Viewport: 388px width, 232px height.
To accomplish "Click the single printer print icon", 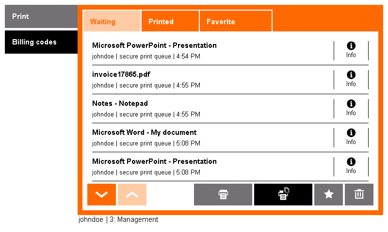I will [x=223, y=194].
